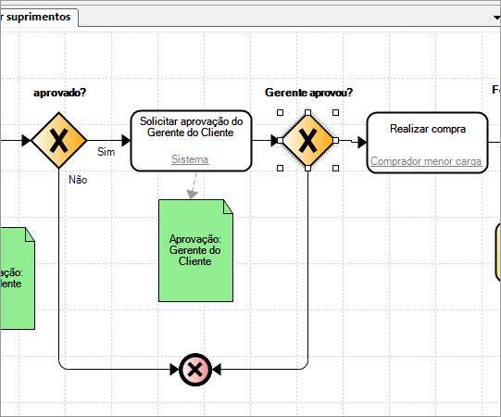Viewport: 501px width, 417px height.
Task: Select the 'Realizar compra' task box
Action: click(x=427, y=143)
